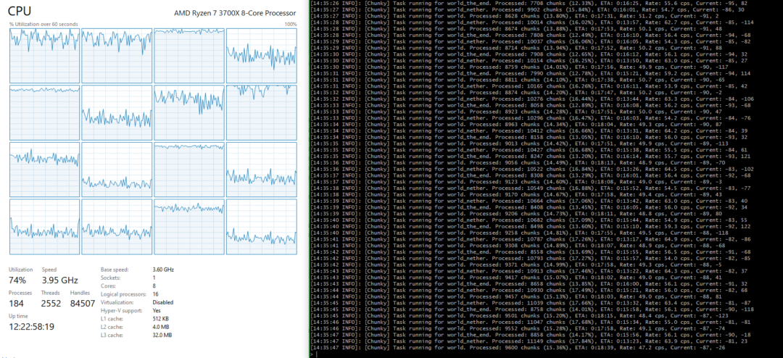
Task: Click the bottom-right logical processor graph
Action: [x=261, y=225]
